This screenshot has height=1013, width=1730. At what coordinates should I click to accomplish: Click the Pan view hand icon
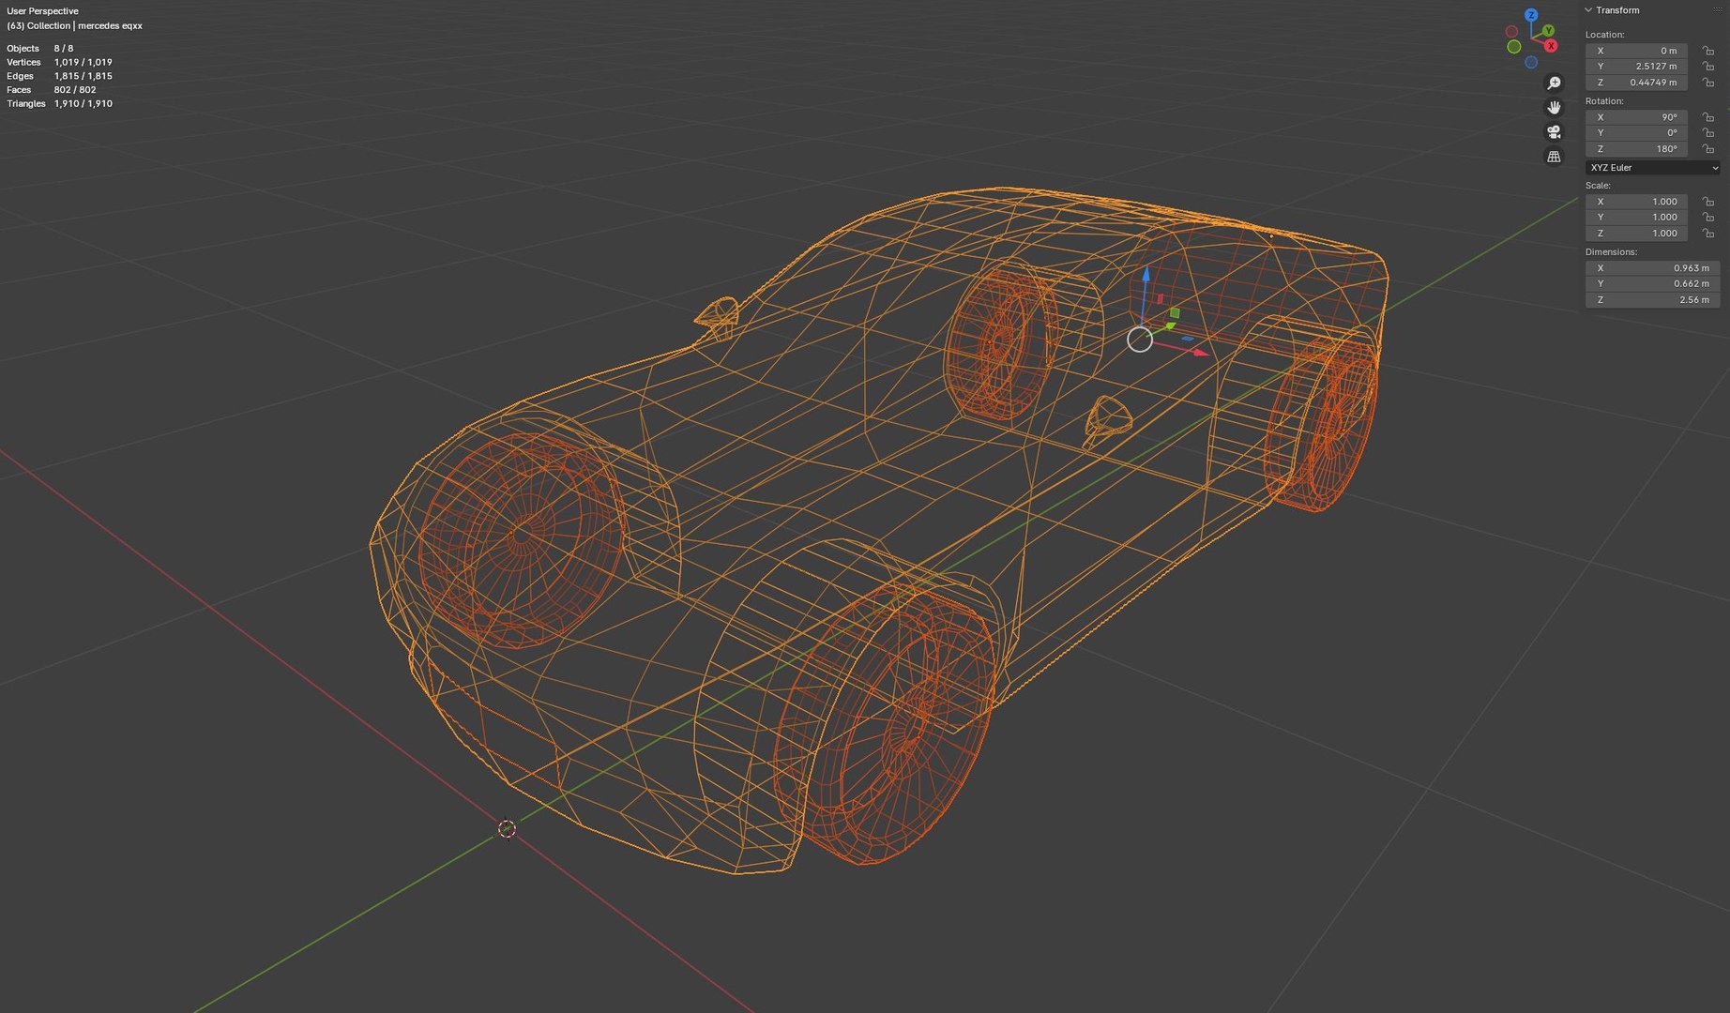(x=1554, y=108)
